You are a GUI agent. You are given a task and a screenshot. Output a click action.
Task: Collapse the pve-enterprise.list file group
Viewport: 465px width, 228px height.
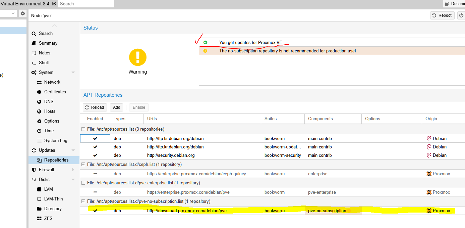point(83,183)
